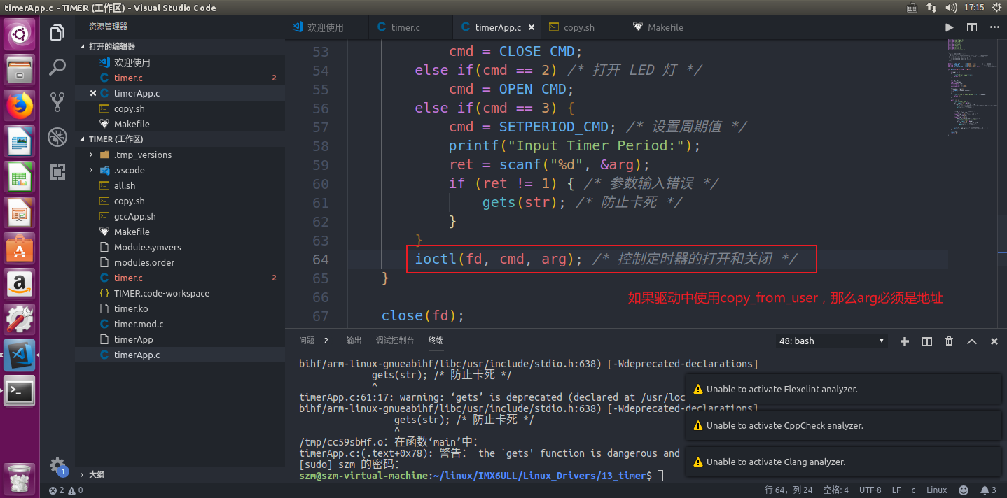Switch to the 欢迎使用 tab
This screenshot has height=498, width=1007.
coord(326,27)
